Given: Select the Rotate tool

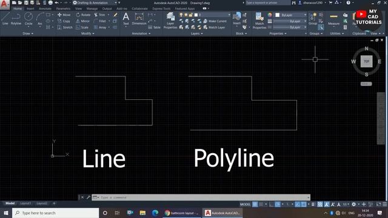Looking at the screenshot, I should click(83, 15).
